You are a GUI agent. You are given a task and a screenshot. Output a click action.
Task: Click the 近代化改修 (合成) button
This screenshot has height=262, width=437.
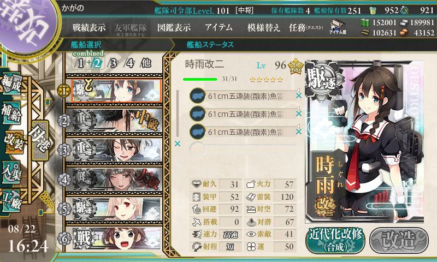click(335, 240)
